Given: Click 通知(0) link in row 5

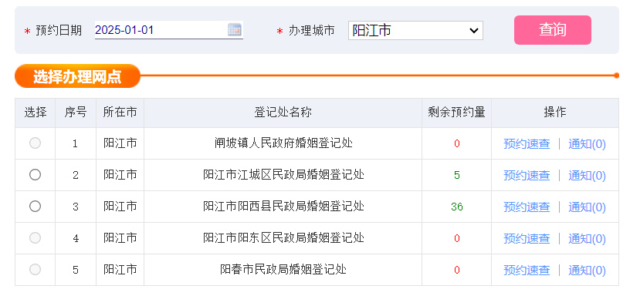Looking at the screenshot, I should [587, 271].
